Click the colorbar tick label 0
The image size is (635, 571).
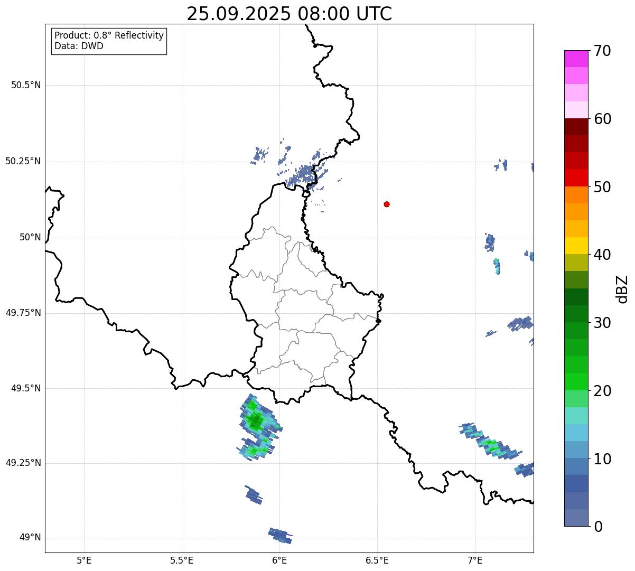(598, 527)
